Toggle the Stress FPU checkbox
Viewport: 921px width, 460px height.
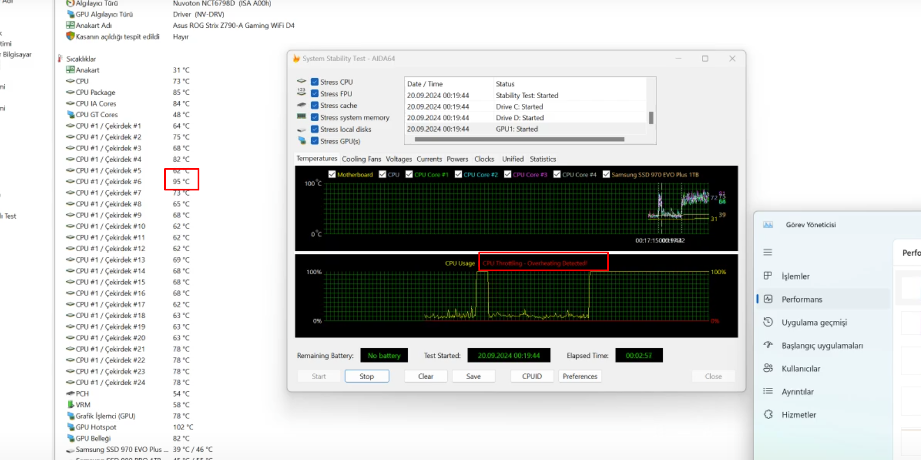315,94
